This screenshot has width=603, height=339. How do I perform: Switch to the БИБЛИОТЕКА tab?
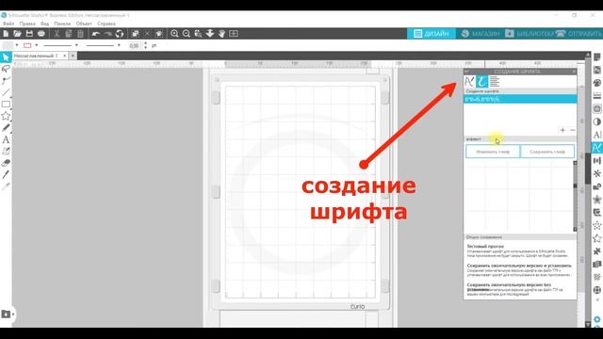[530, 34]
